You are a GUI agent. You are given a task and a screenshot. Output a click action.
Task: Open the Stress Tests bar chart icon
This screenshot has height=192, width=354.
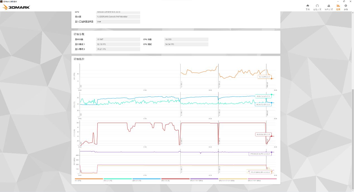coord(329,6)
